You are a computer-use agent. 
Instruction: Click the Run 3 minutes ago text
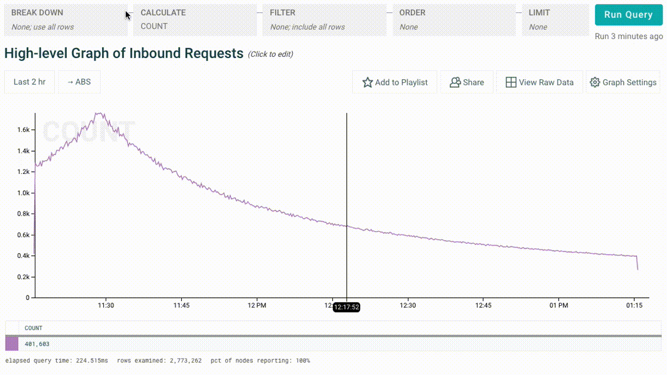[x=629, y=36]
